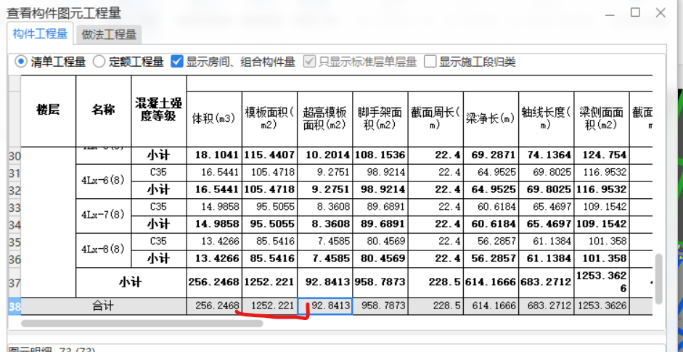
Task: Select the 4Lx-6(8) name cell
Action: (x=104, y=181)
